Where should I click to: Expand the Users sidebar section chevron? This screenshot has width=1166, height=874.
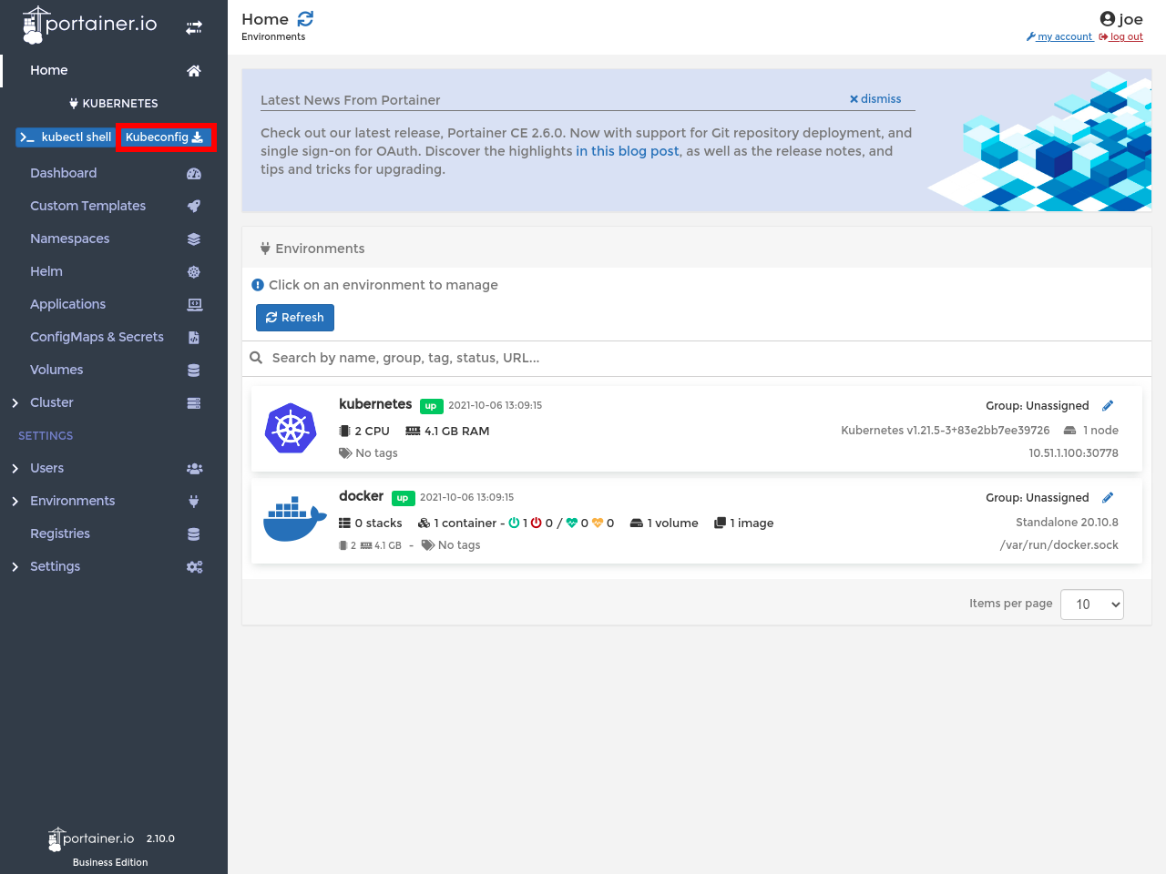tap(15, 469)
